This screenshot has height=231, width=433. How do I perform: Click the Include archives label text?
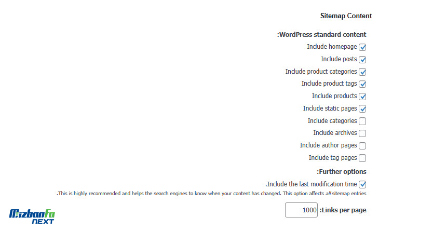335,133
